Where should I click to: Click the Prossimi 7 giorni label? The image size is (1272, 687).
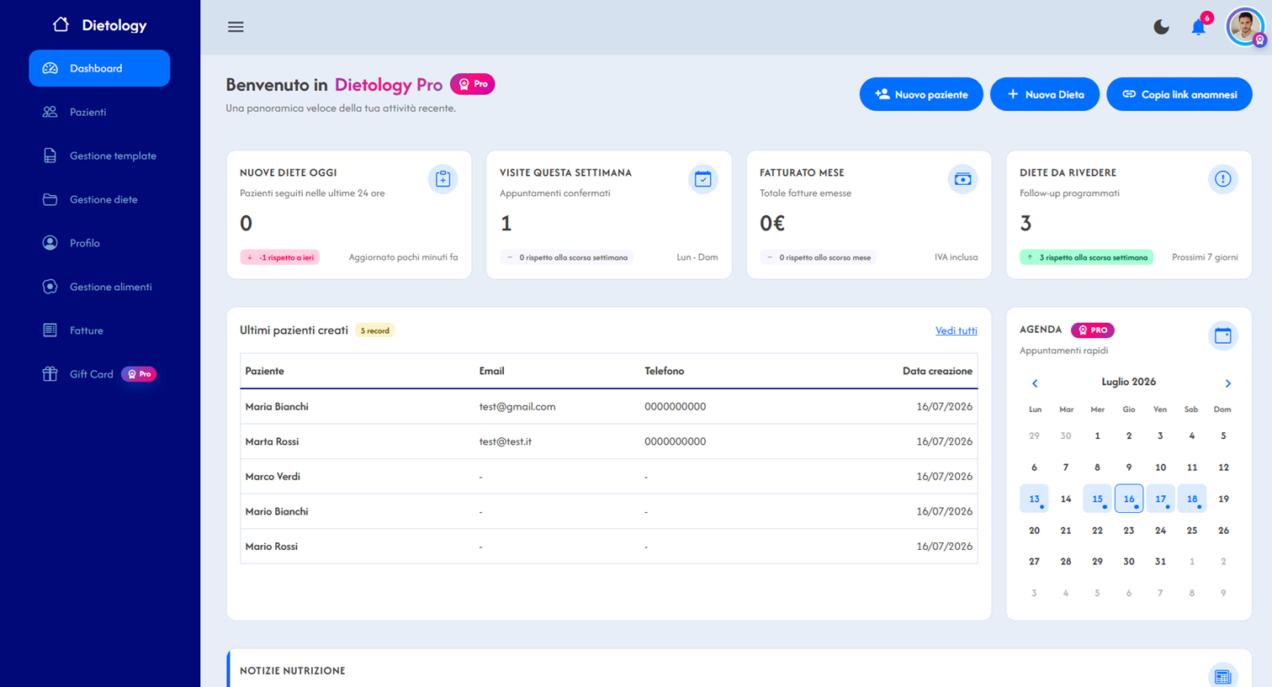click(x=1205, y=257)
